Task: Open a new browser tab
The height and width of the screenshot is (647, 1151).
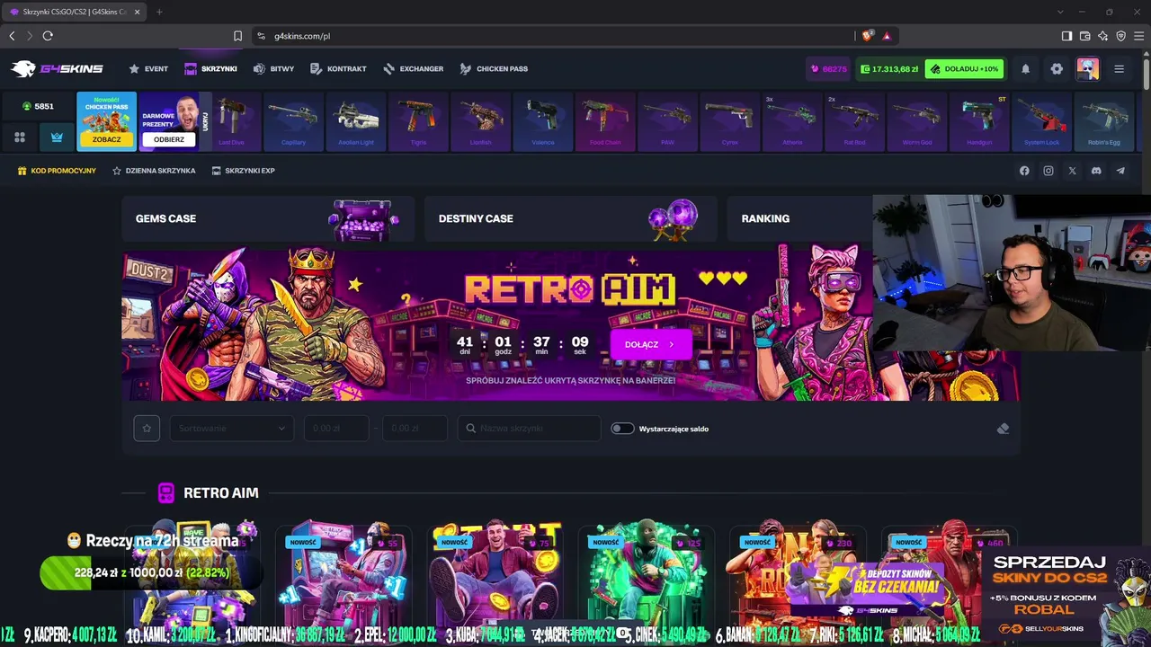Action: point(159,12)
